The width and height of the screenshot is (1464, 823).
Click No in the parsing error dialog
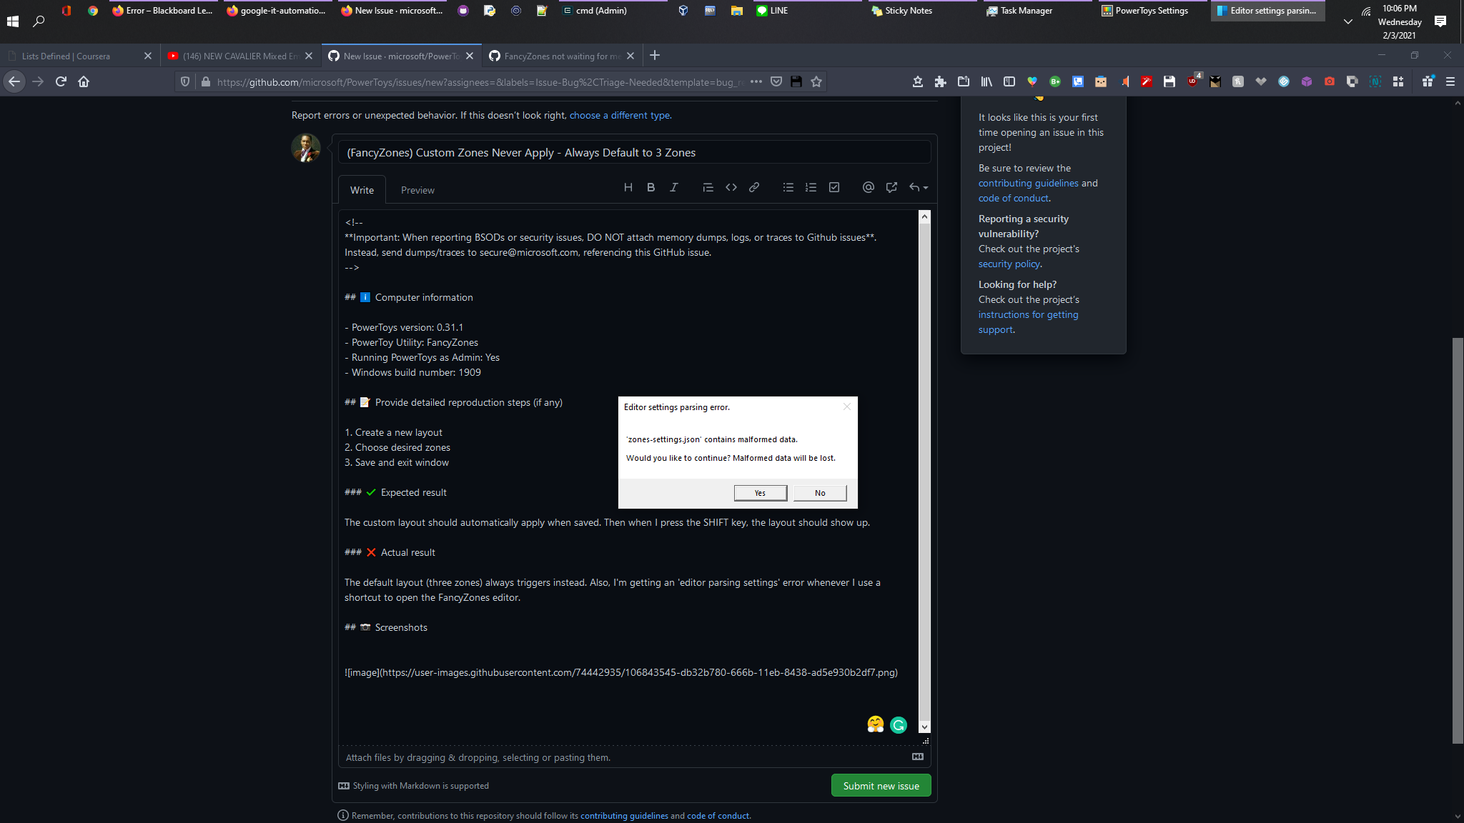[819, 492]
